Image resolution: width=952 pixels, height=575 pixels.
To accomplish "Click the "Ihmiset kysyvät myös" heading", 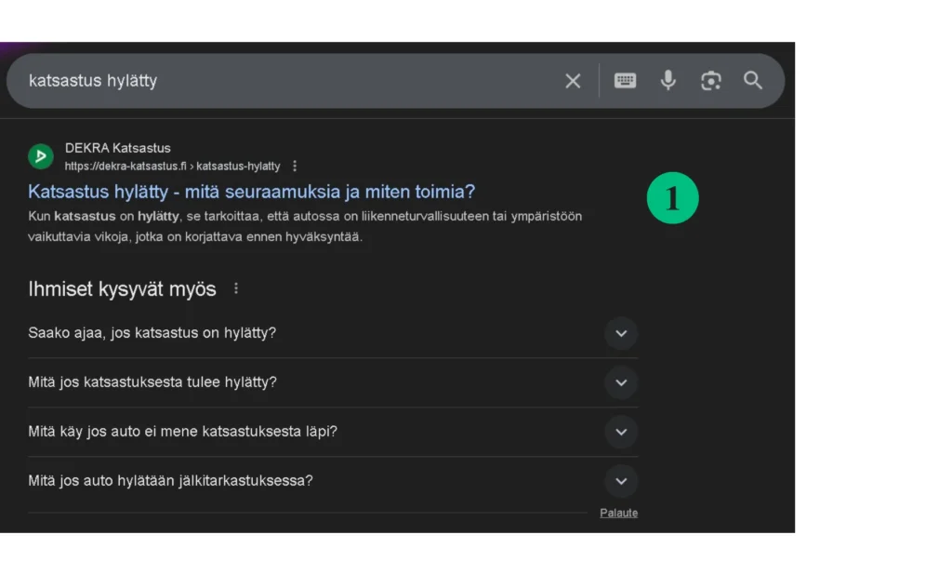I will 122,288.
